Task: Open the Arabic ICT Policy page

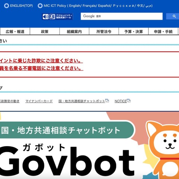Action: pyautogui.click(x=149, y=6)
